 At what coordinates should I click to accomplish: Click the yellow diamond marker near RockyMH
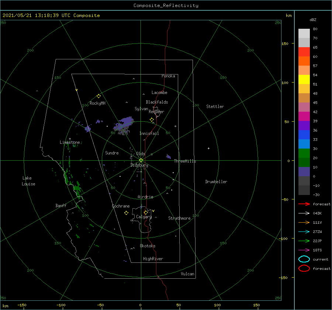(98, 96)
